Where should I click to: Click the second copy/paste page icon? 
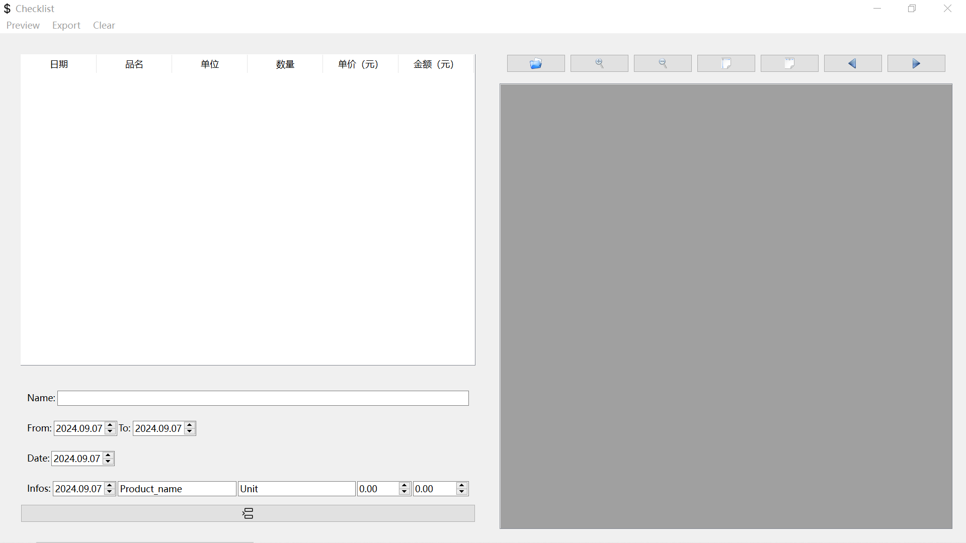789,63
